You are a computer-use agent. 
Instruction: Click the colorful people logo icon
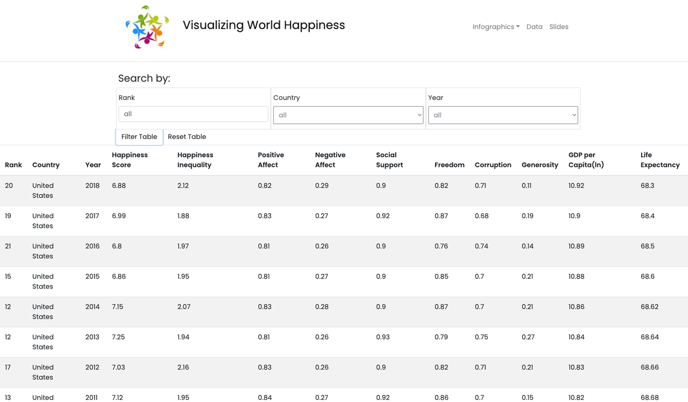[x=147, y=27]
